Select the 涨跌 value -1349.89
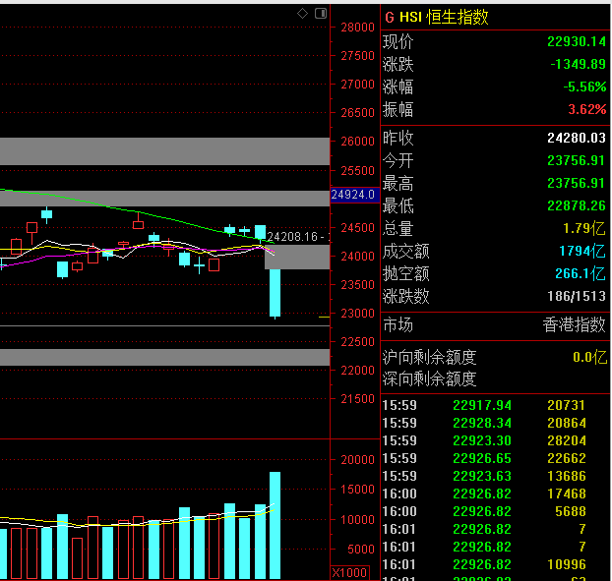The image size is (612, 581). click(578, 64)
